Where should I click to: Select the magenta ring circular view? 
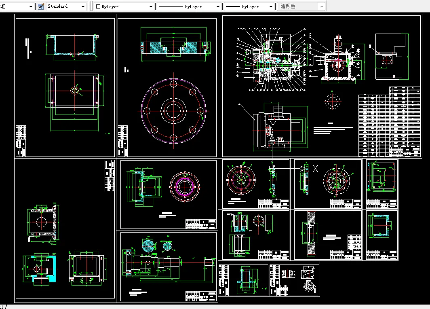pos(185,186)
